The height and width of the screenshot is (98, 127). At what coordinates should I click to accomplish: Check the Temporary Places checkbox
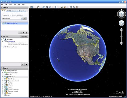(x=3, y=47)
